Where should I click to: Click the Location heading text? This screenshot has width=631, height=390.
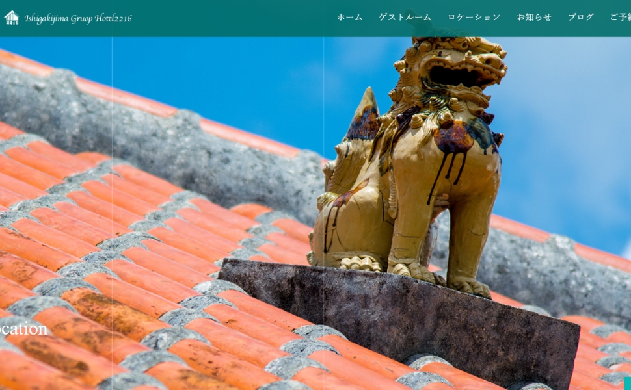pos(23,329)
